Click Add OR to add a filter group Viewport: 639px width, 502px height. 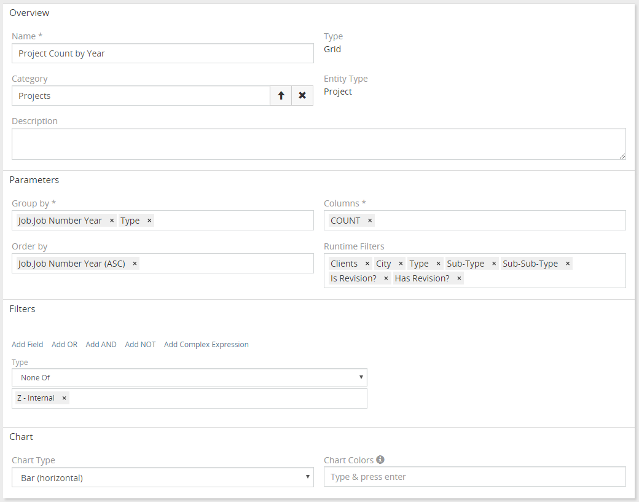pos(64,344)
